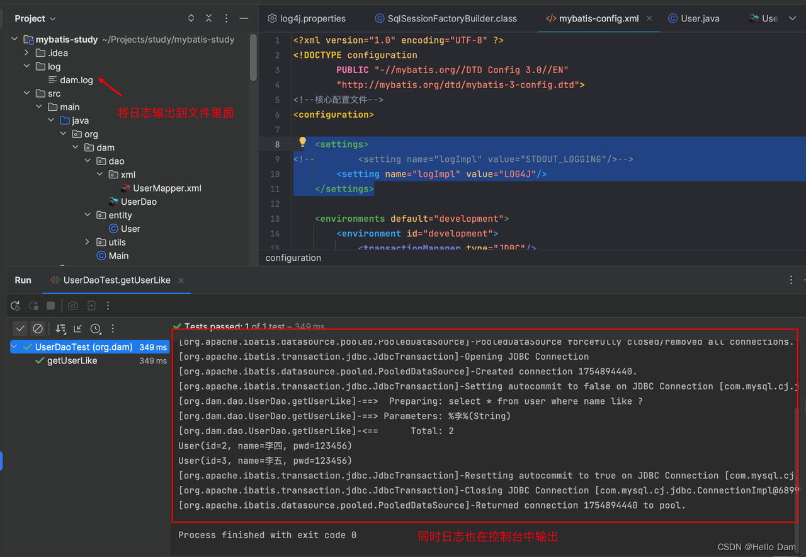Select UserDaoTest (org.dam) result row
Screen dimensions: 806x557
(x=90, y=347)
